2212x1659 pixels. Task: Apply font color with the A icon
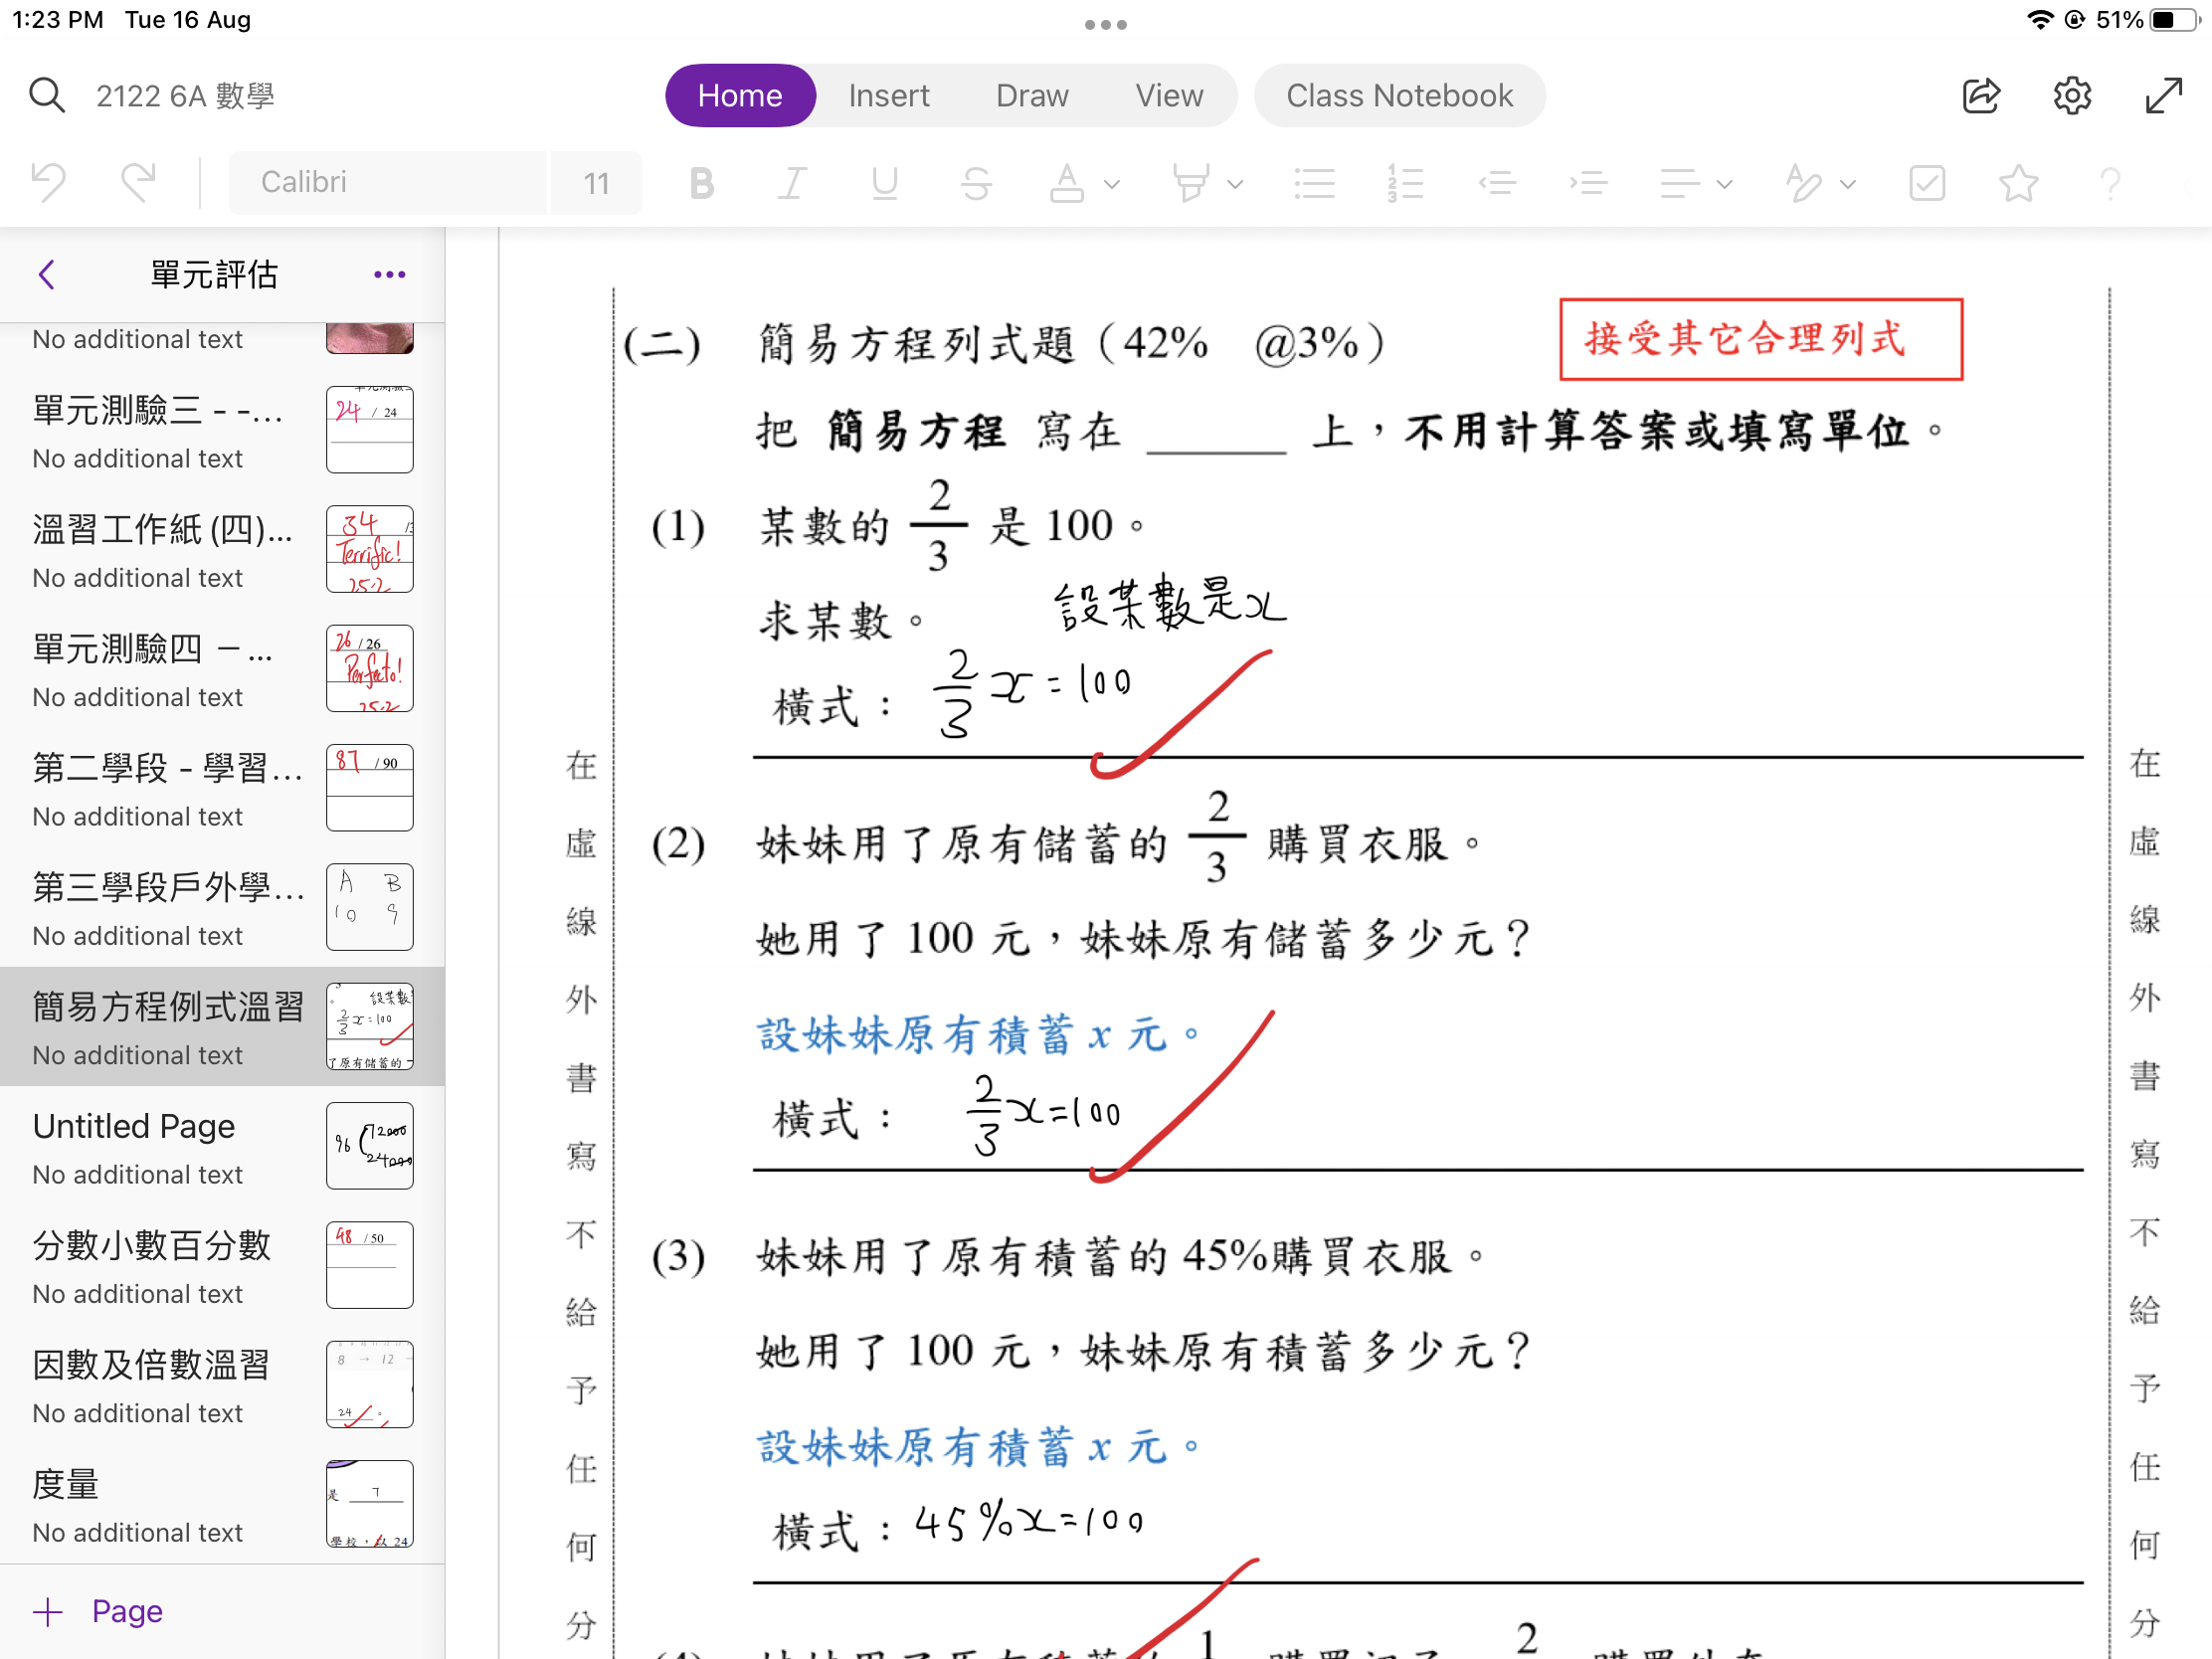1067,183
